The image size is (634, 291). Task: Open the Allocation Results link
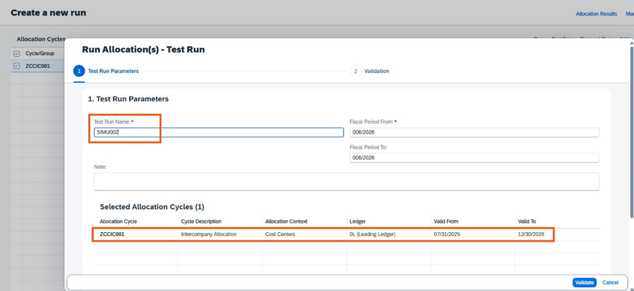(x=596, y=14)
